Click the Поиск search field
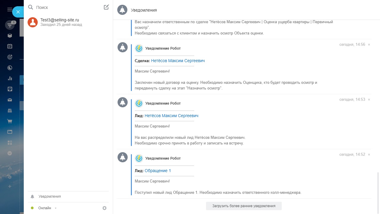This screenshot has width=380, height=214. click(68, 7)
